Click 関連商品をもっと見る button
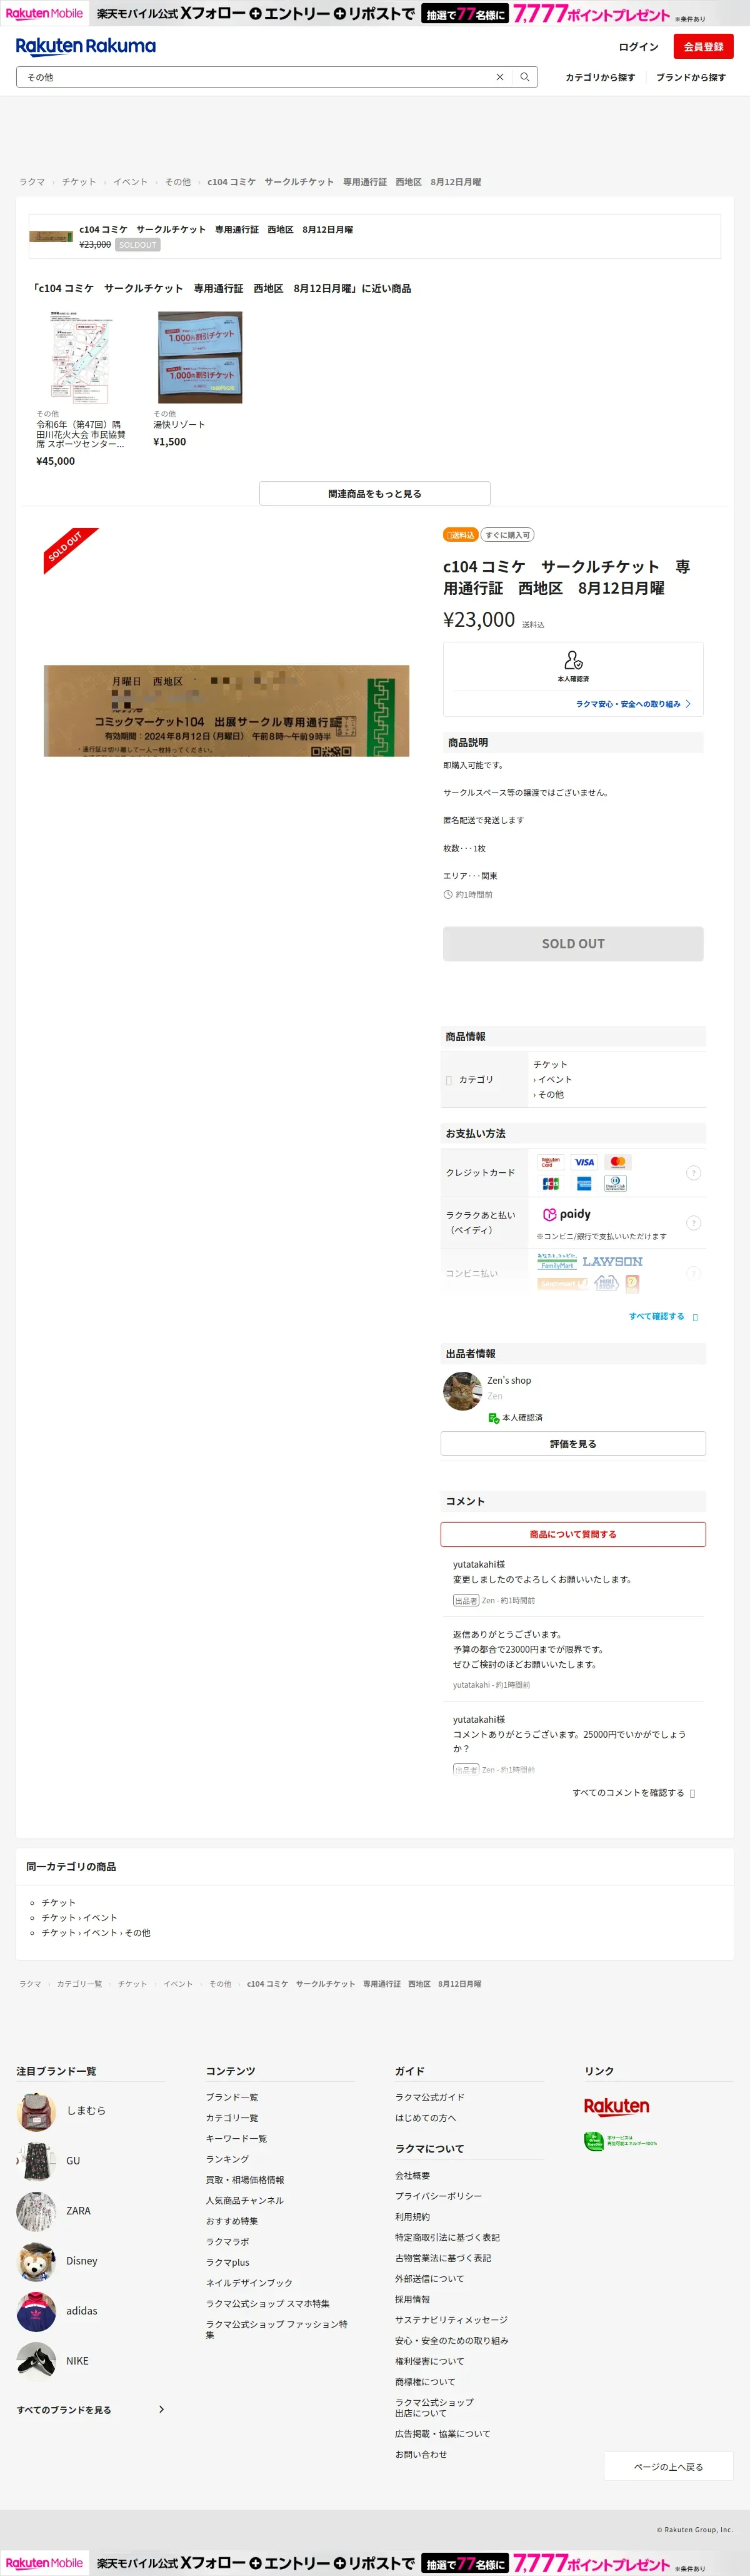This screenshot has height=2576, width=750. (374, 493)
